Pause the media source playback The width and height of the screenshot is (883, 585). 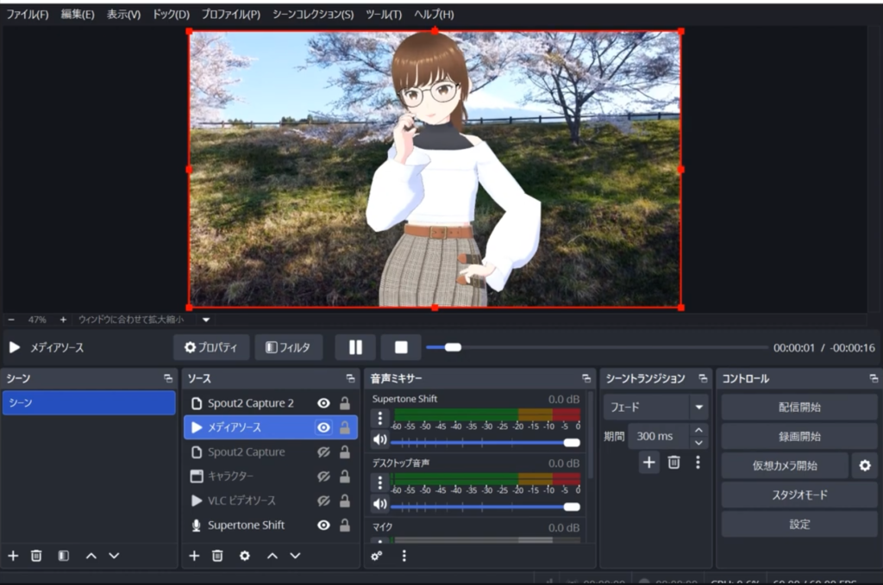click(355, 347)
